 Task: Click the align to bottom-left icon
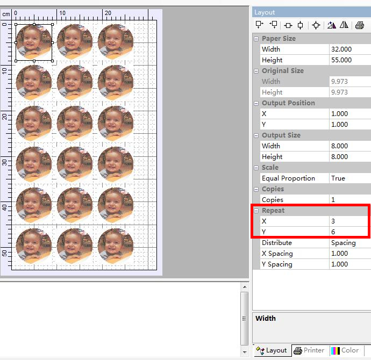[260, 25]
